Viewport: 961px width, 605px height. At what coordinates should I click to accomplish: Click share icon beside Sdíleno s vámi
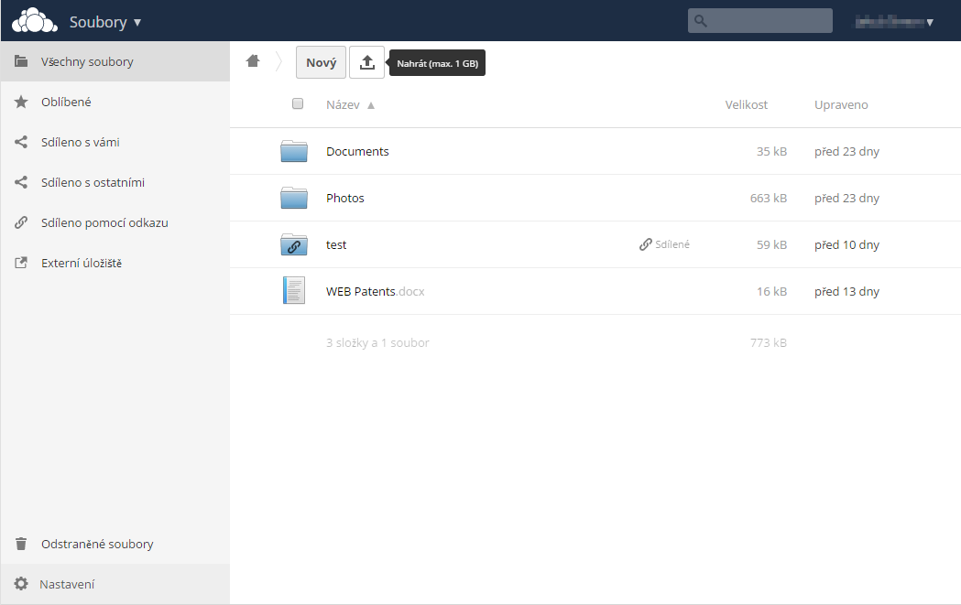coord(21,142)
